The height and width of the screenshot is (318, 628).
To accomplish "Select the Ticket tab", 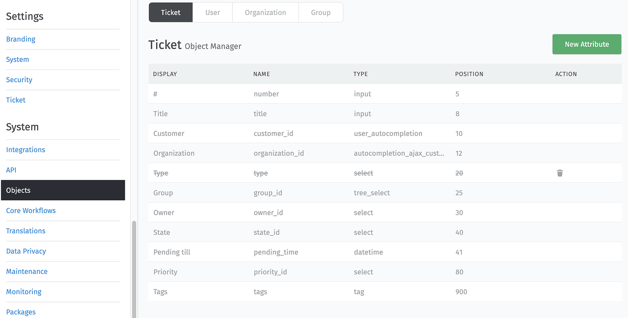I will coord(170,12).
